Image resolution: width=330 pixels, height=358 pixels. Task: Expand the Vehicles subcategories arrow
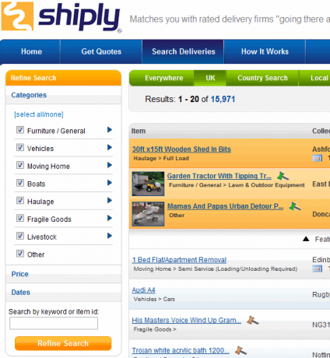point(110,147)
